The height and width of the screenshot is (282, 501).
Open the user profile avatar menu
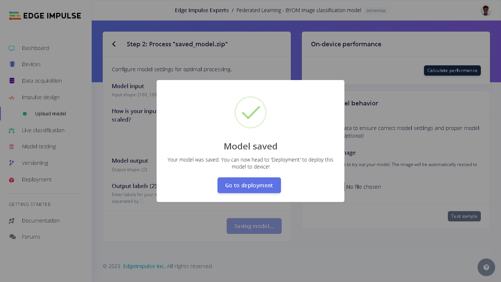[486, 10]
